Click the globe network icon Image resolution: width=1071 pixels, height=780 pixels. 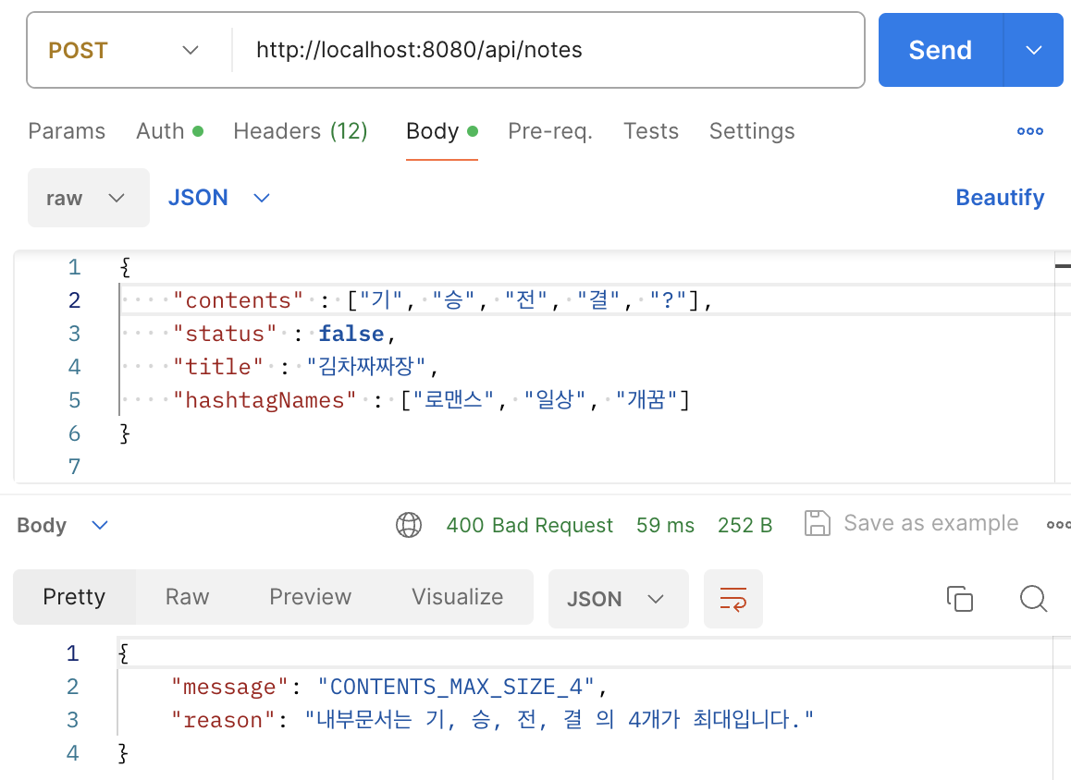(x=408, y=525)
